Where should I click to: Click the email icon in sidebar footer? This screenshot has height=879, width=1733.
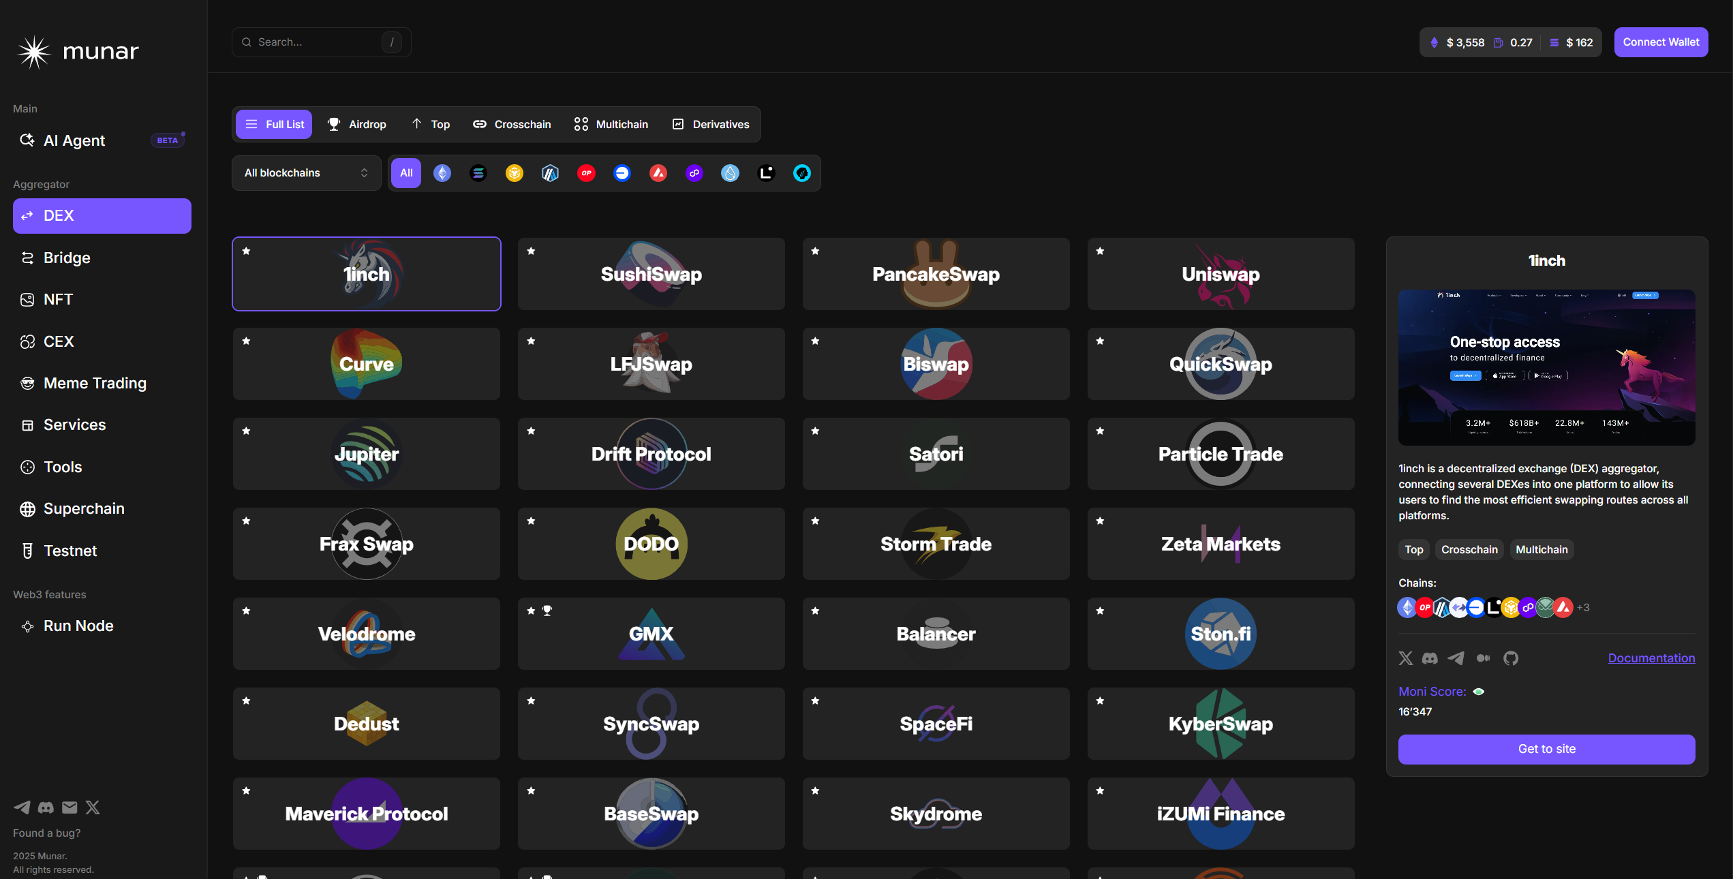pos(70,807)
